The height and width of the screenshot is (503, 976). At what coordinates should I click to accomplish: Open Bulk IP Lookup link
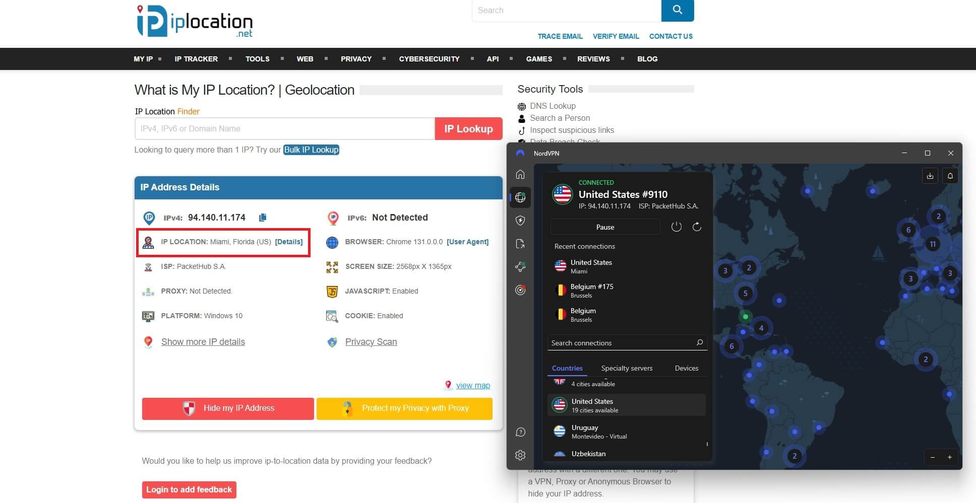[x=311, y=150]
